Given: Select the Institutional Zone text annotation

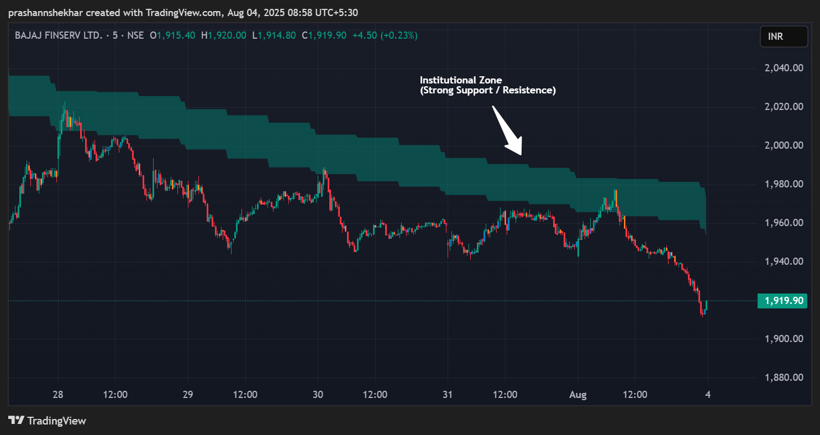Looking at the screenshot, I should click(487, 85).
